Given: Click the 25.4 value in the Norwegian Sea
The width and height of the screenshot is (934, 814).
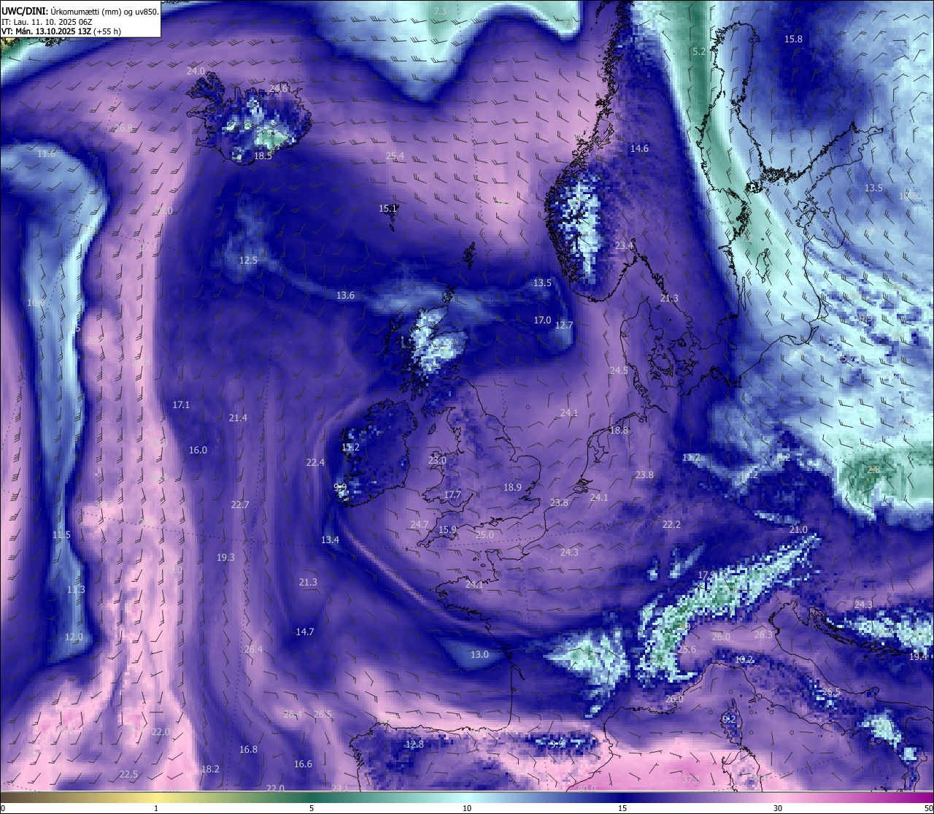Looking at the screenshot, I should (x=395, y=155).
